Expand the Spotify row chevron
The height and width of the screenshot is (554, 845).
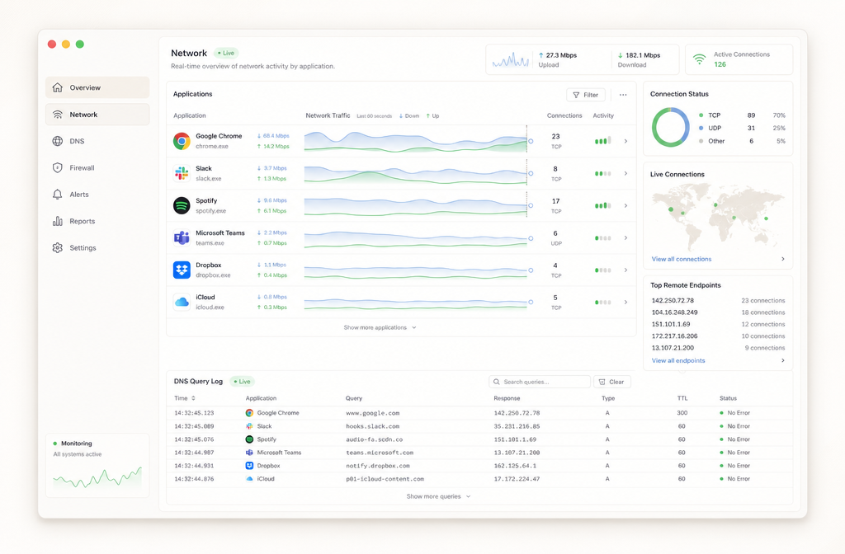click(625, 205)
